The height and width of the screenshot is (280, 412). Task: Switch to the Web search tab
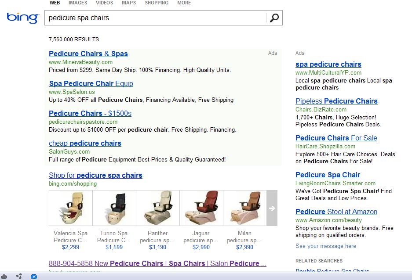[x=55, y=3]
